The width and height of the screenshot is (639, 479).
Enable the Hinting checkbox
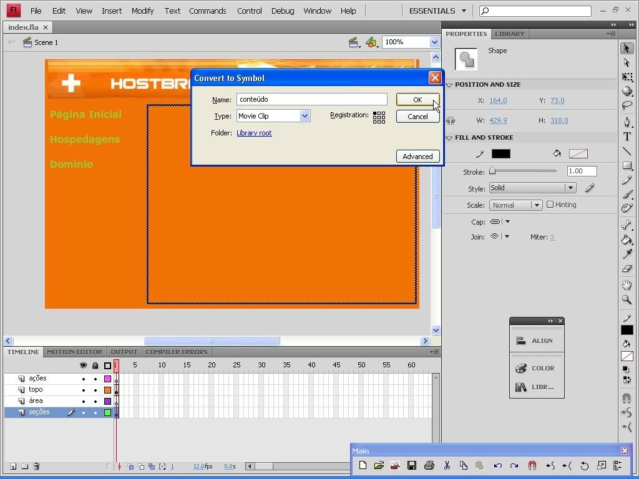click(550, 205)
